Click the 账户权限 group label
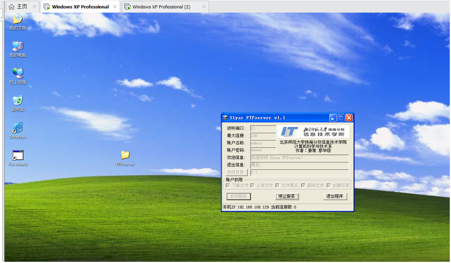 tap(234, 180)
